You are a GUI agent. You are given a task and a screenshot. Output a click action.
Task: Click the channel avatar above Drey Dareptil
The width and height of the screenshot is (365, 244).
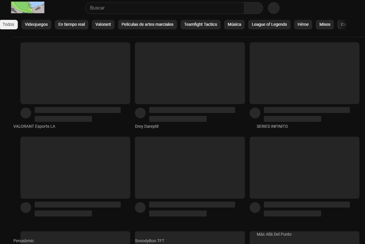[140, 113]
